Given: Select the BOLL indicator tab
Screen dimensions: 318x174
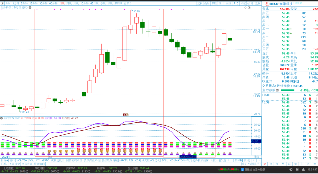Looking at the screenshot, I should tap(165, 160).
